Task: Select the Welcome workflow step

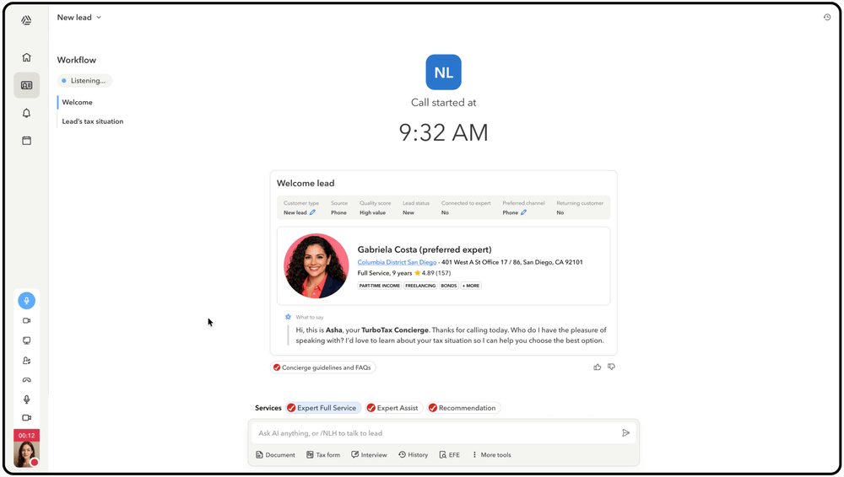Action: pyautogui.click(x=77, y=102)
